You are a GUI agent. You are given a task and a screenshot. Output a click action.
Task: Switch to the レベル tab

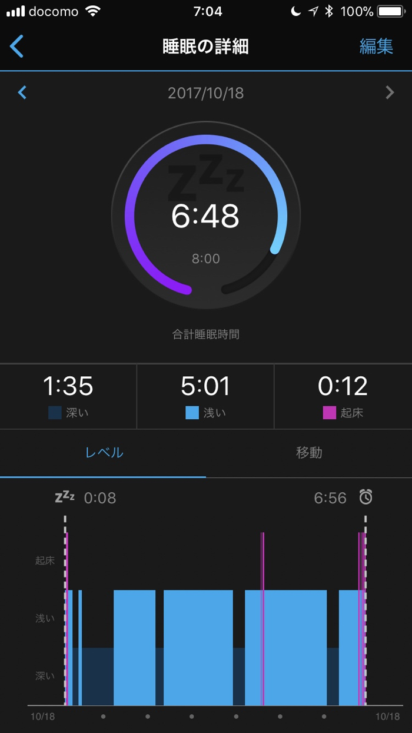(x=104, y=452)
